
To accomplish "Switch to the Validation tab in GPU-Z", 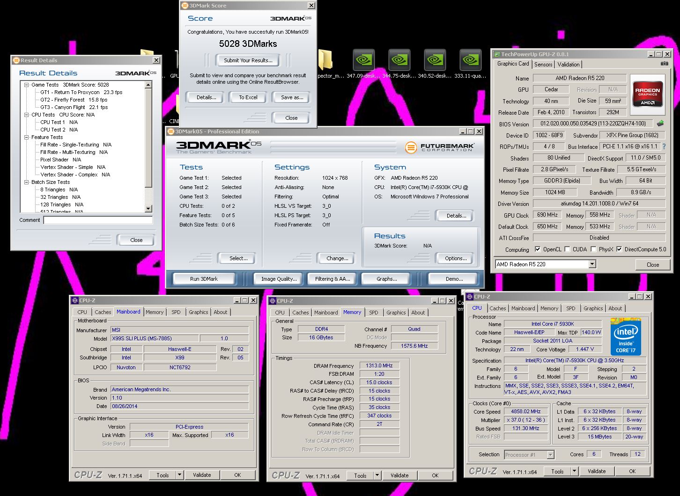I will (569, 65).
